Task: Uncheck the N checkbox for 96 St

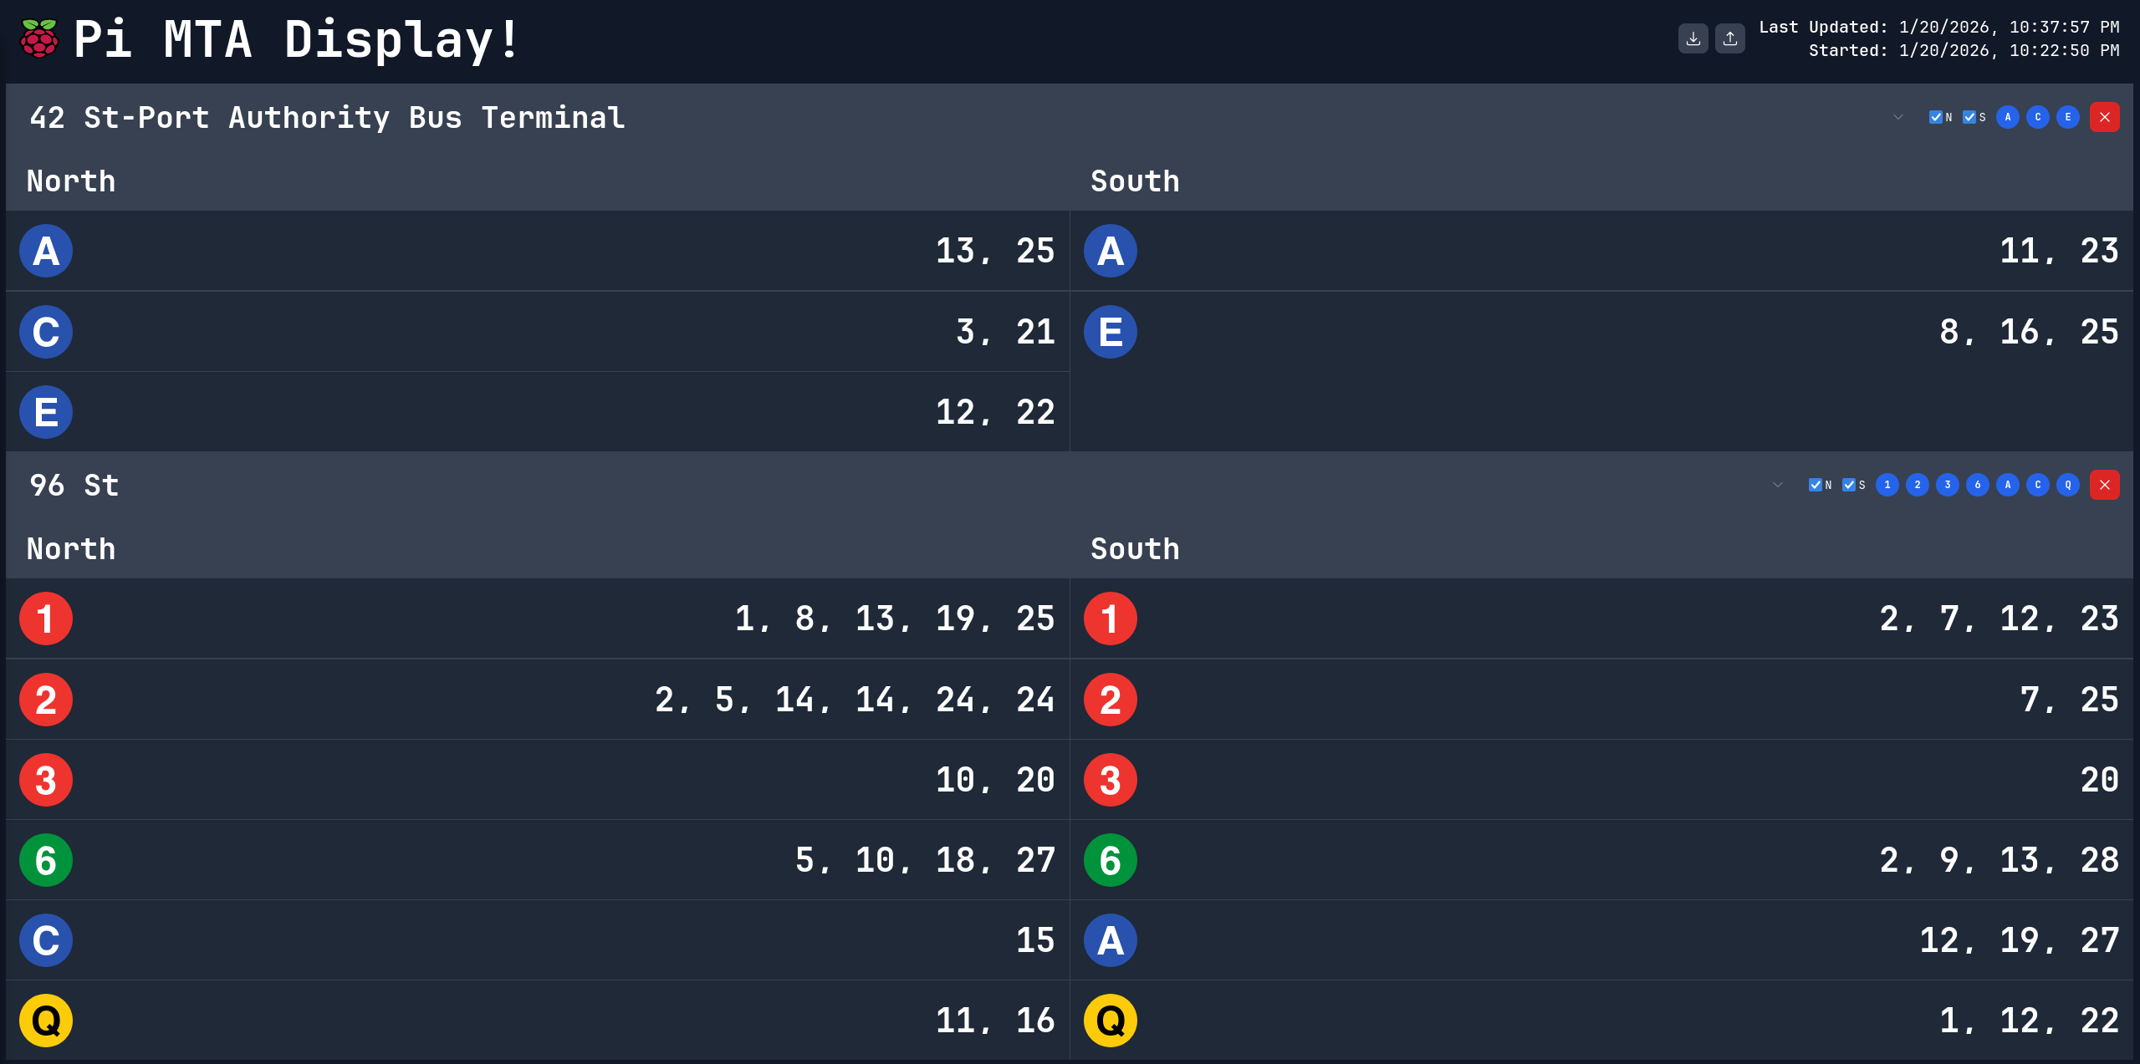Action: click(x=1815, y=485)
